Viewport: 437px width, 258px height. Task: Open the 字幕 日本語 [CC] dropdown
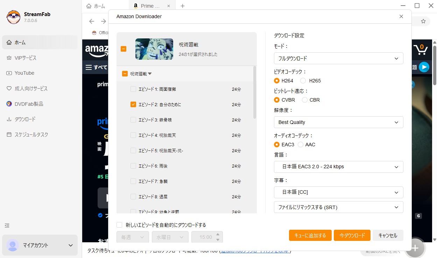coord(338,192)
